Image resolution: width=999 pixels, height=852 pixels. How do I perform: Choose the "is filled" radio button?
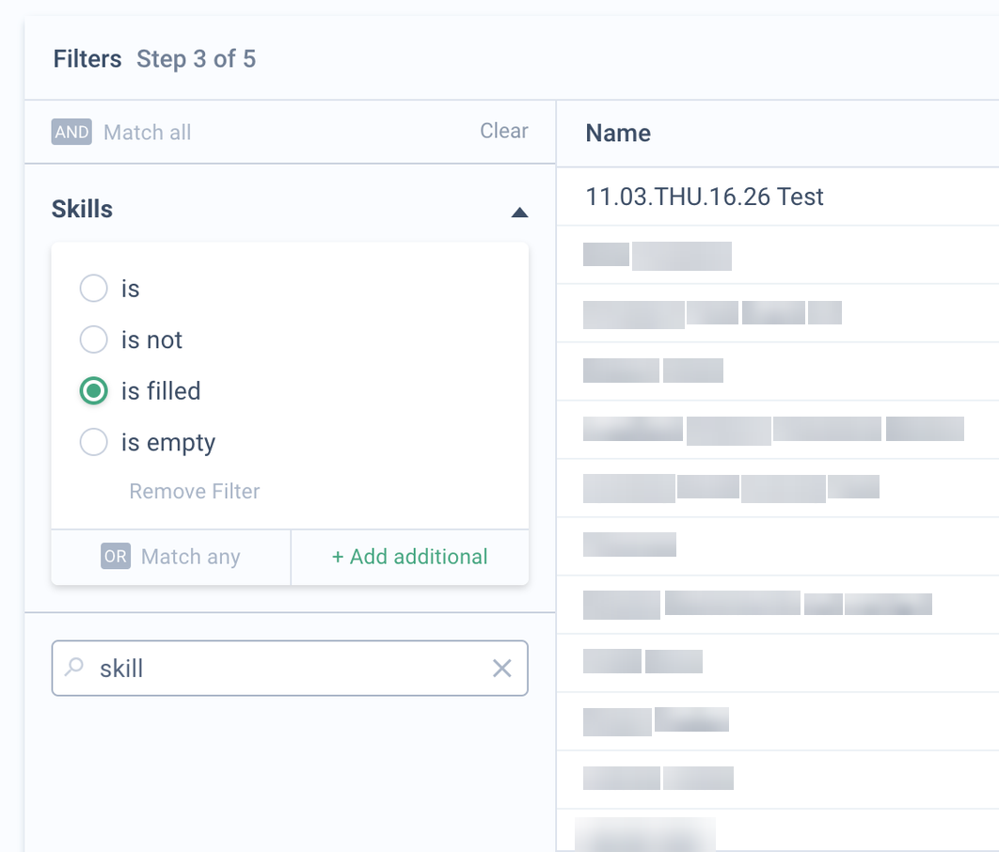click(94, 391)
